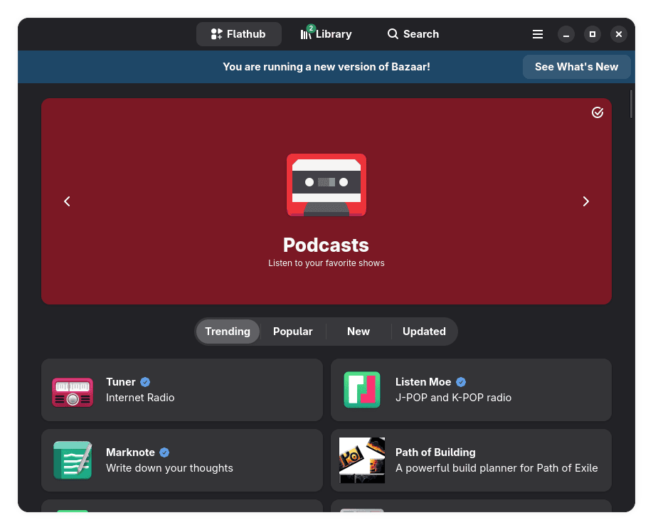Switch to the Flathub tab
The image size is (653, 530).
pos(238,34)
